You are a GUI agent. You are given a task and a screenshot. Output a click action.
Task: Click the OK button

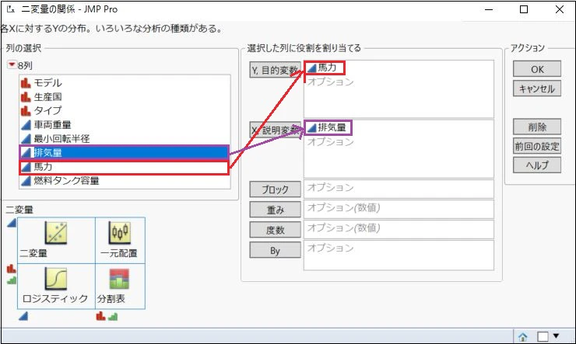(x=537, y=69)
